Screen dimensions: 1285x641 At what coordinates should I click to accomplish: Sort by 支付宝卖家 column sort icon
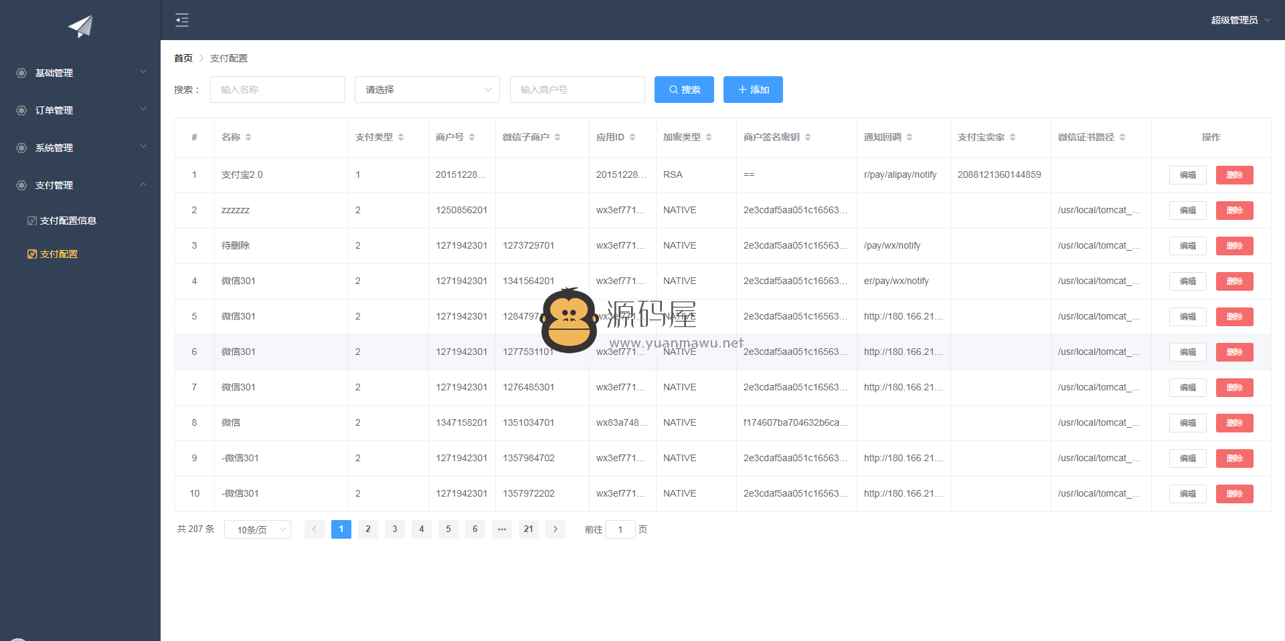click(1013, 137)
